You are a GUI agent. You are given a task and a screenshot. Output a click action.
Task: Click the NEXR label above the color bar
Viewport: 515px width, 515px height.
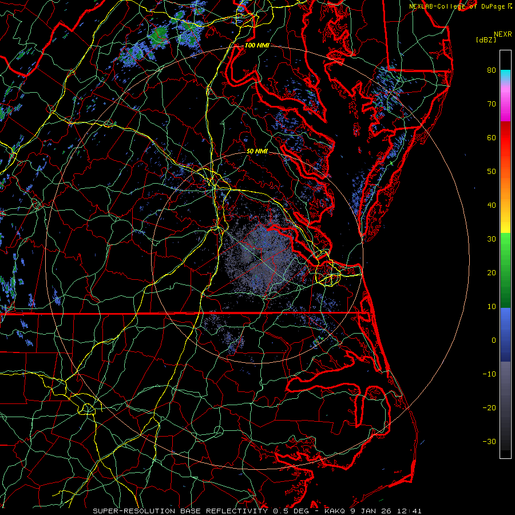tap(503, 34)
